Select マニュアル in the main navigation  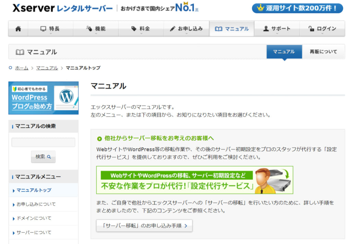tap(232, 29)
